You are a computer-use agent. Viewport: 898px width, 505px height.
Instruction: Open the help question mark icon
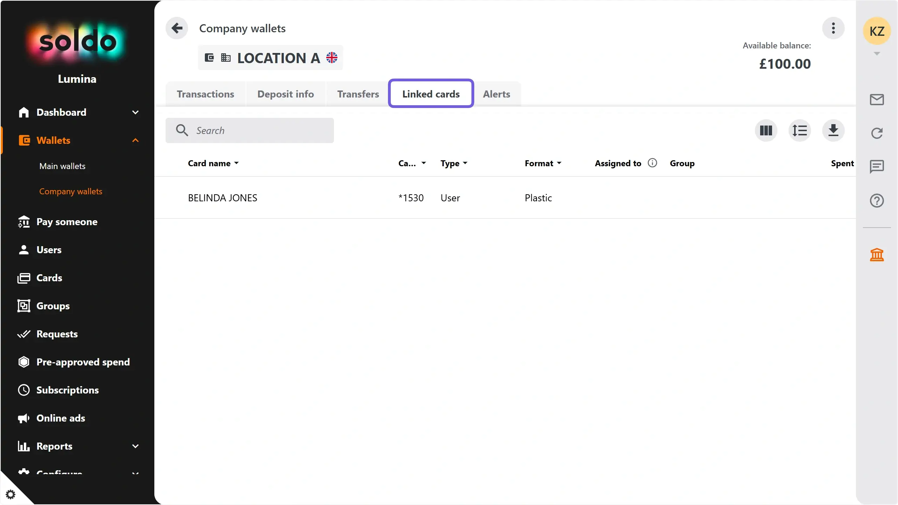coord(877,201)
